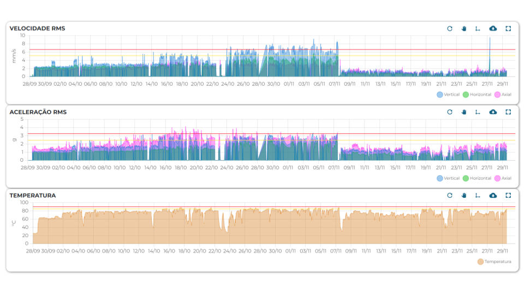The image size is (524, 295).
Task: Reset zoom on Aceleração RMS chart
Action: click(450, 112)
